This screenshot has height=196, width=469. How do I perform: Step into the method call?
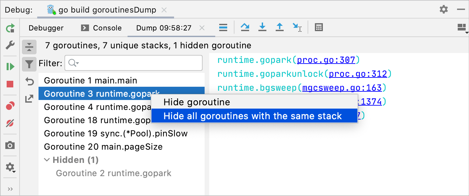click(262, 27)
